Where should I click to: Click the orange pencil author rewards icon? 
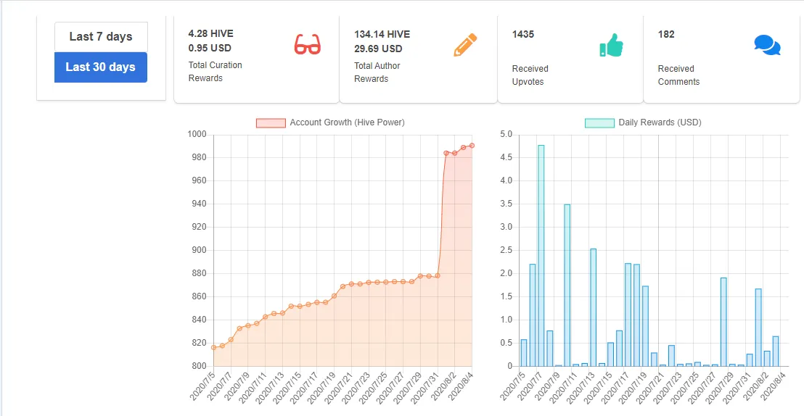[x=465, y=45]
